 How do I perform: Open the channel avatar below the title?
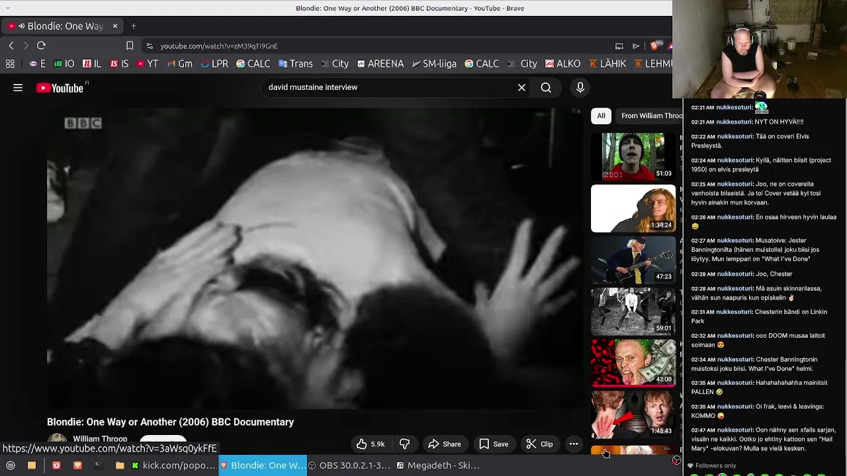tap(57, 439)
